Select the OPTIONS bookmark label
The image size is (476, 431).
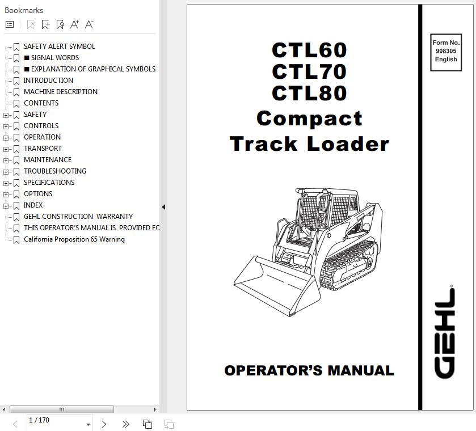click(x=38, y=193)
